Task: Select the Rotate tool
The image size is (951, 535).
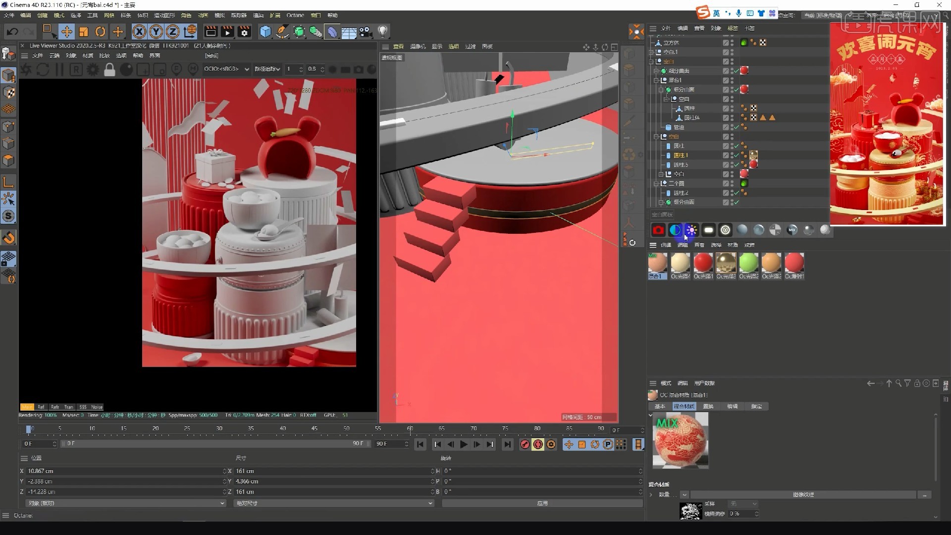Action: (x=101, y=32)
